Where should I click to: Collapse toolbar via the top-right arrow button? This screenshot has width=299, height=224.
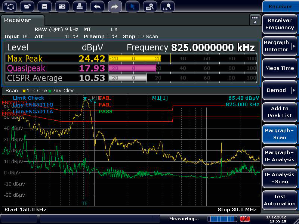[x=255, y=20]
